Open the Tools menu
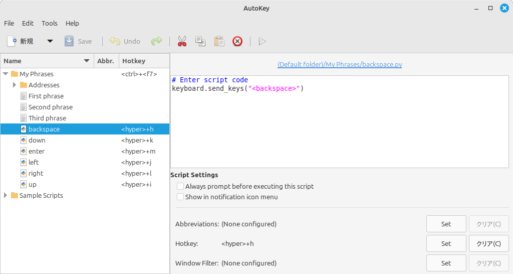 point(50,23)
